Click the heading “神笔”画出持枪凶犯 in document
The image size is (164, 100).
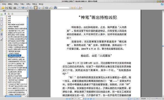point(98,18)
